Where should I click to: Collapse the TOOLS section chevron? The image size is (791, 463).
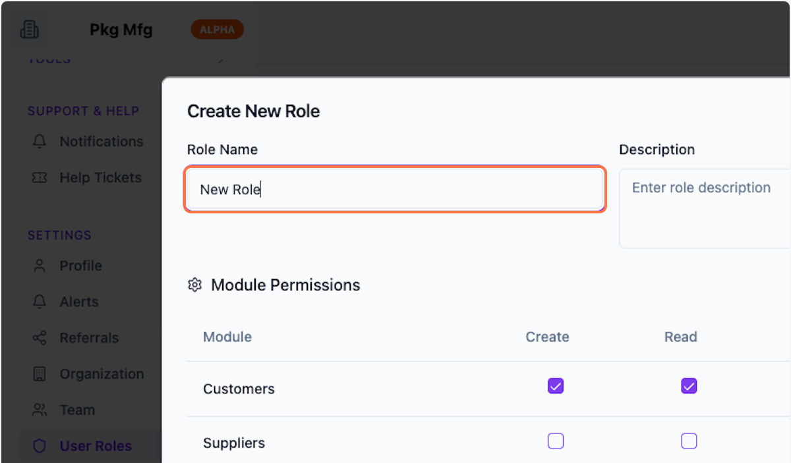(x=220, y=59)
